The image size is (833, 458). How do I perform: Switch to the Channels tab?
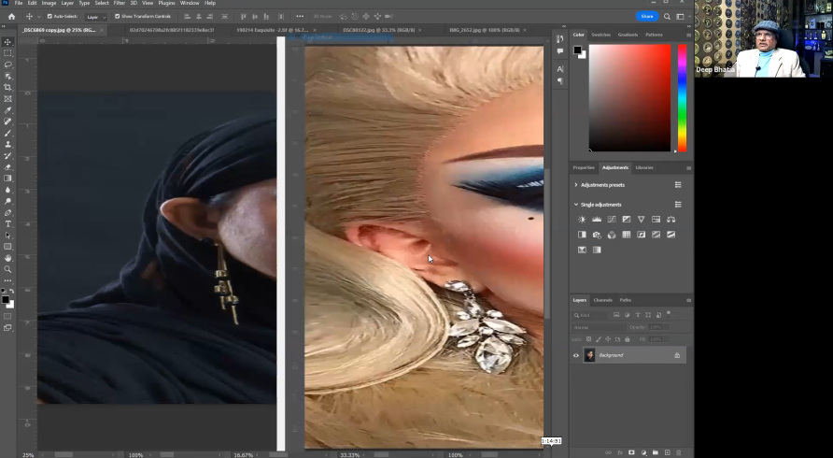603,300
